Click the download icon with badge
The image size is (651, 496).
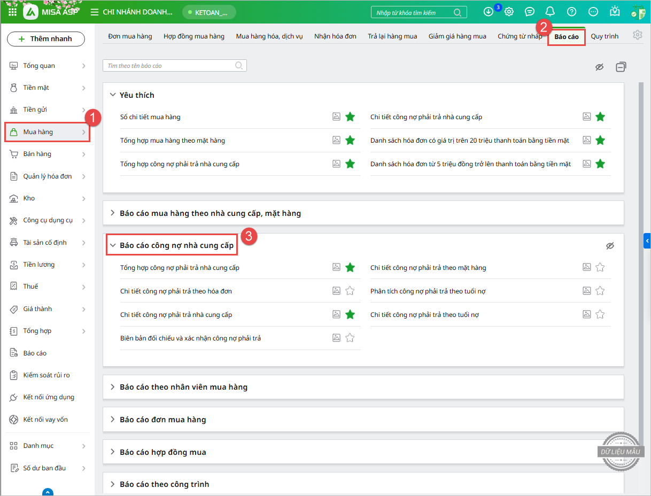(x=488, y=12)
